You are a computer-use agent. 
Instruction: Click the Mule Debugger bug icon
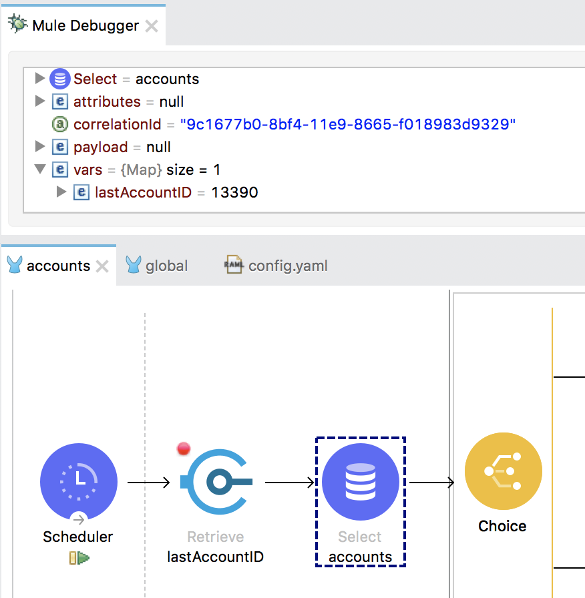(x=17, y=25)
